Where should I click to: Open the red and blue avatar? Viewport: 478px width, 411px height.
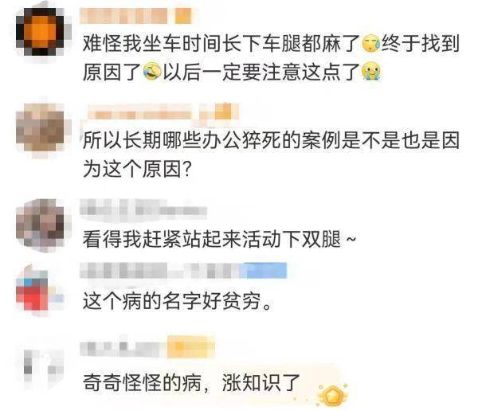40,290
